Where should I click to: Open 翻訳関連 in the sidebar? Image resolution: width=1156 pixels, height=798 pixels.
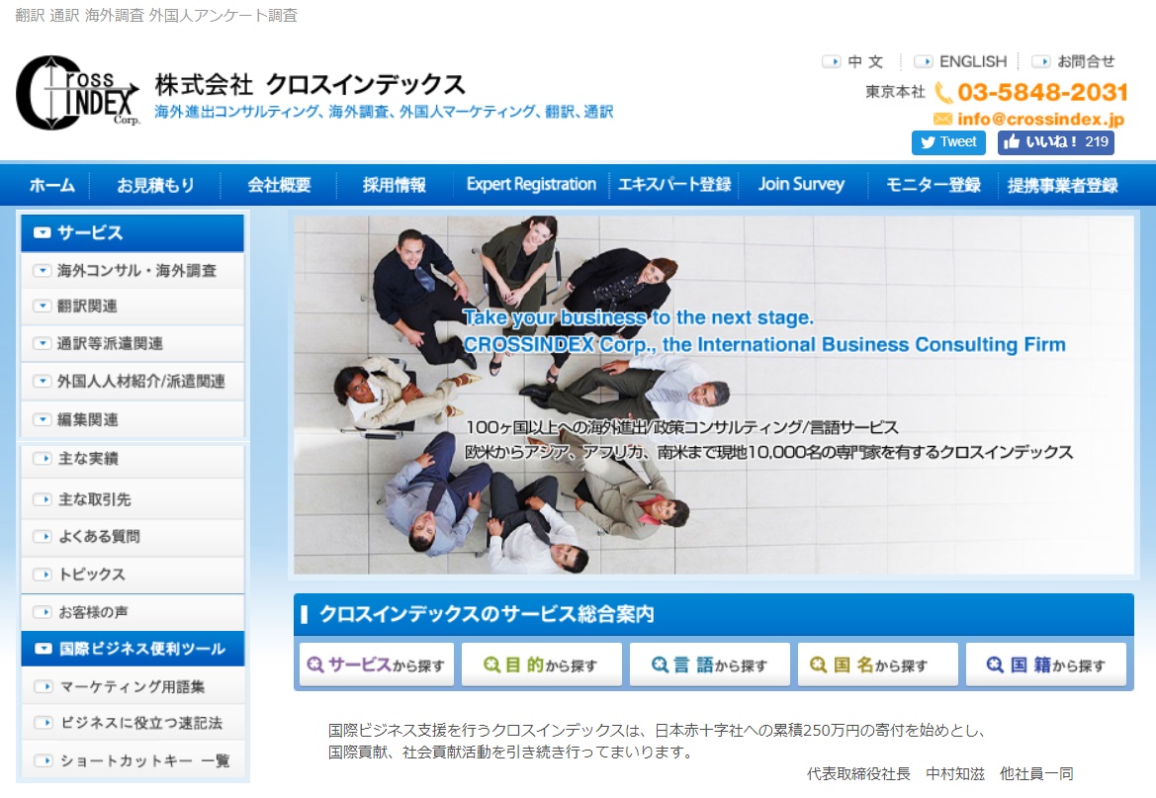pos(133,306)
